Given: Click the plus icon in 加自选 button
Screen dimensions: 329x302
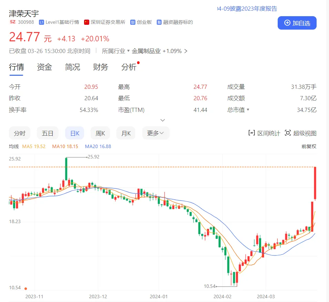Looking at the screenshot, I should tap(287, 23).
